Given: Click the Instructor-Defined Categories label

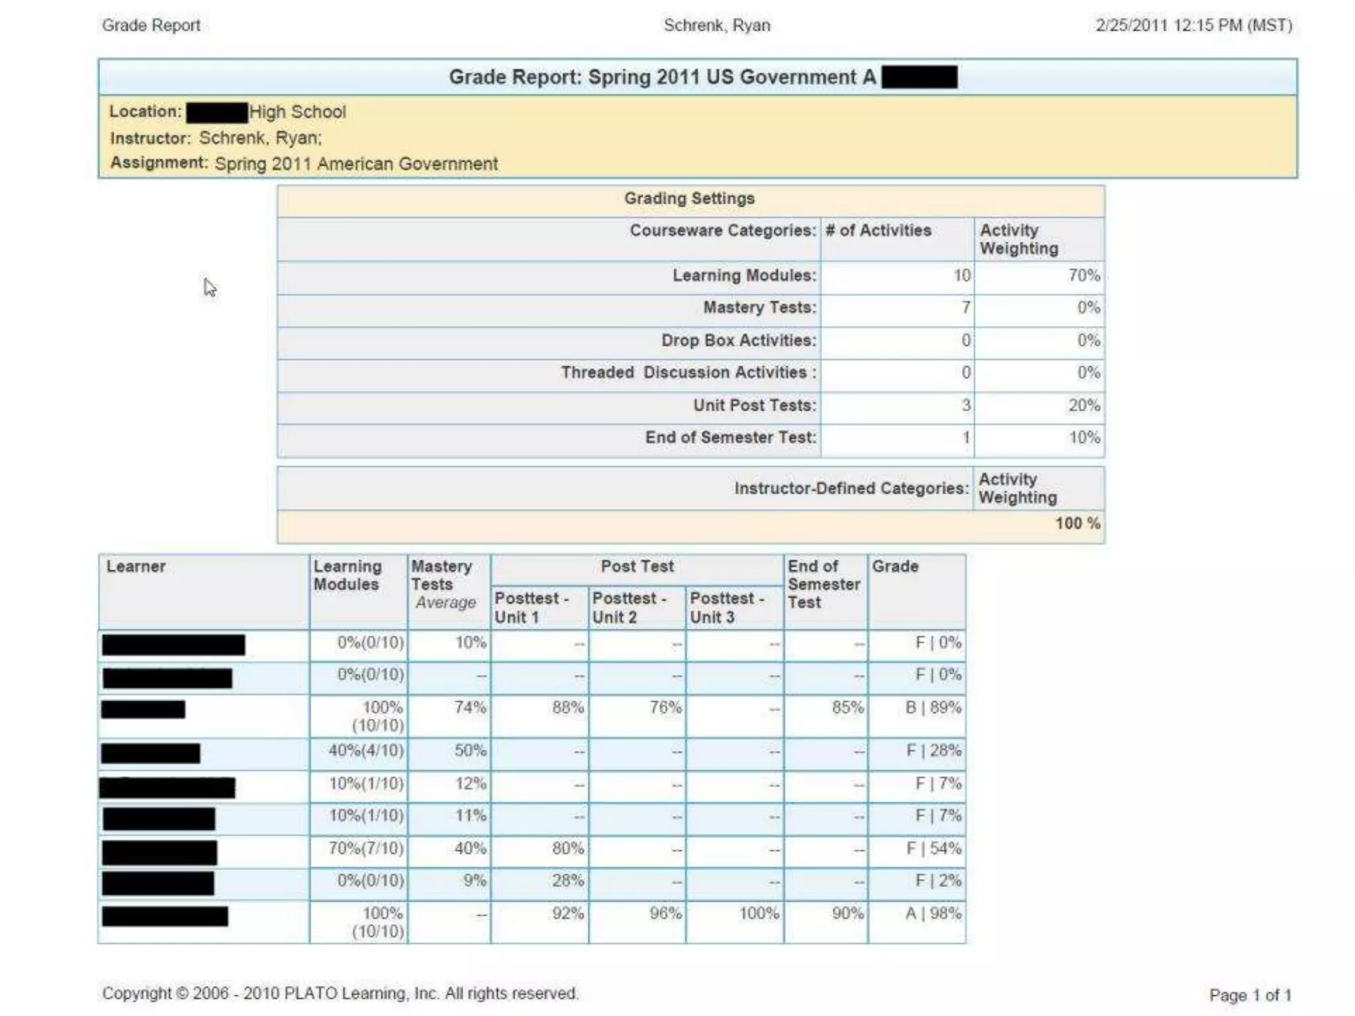Looking at the screenshot, I should point(851,489).
